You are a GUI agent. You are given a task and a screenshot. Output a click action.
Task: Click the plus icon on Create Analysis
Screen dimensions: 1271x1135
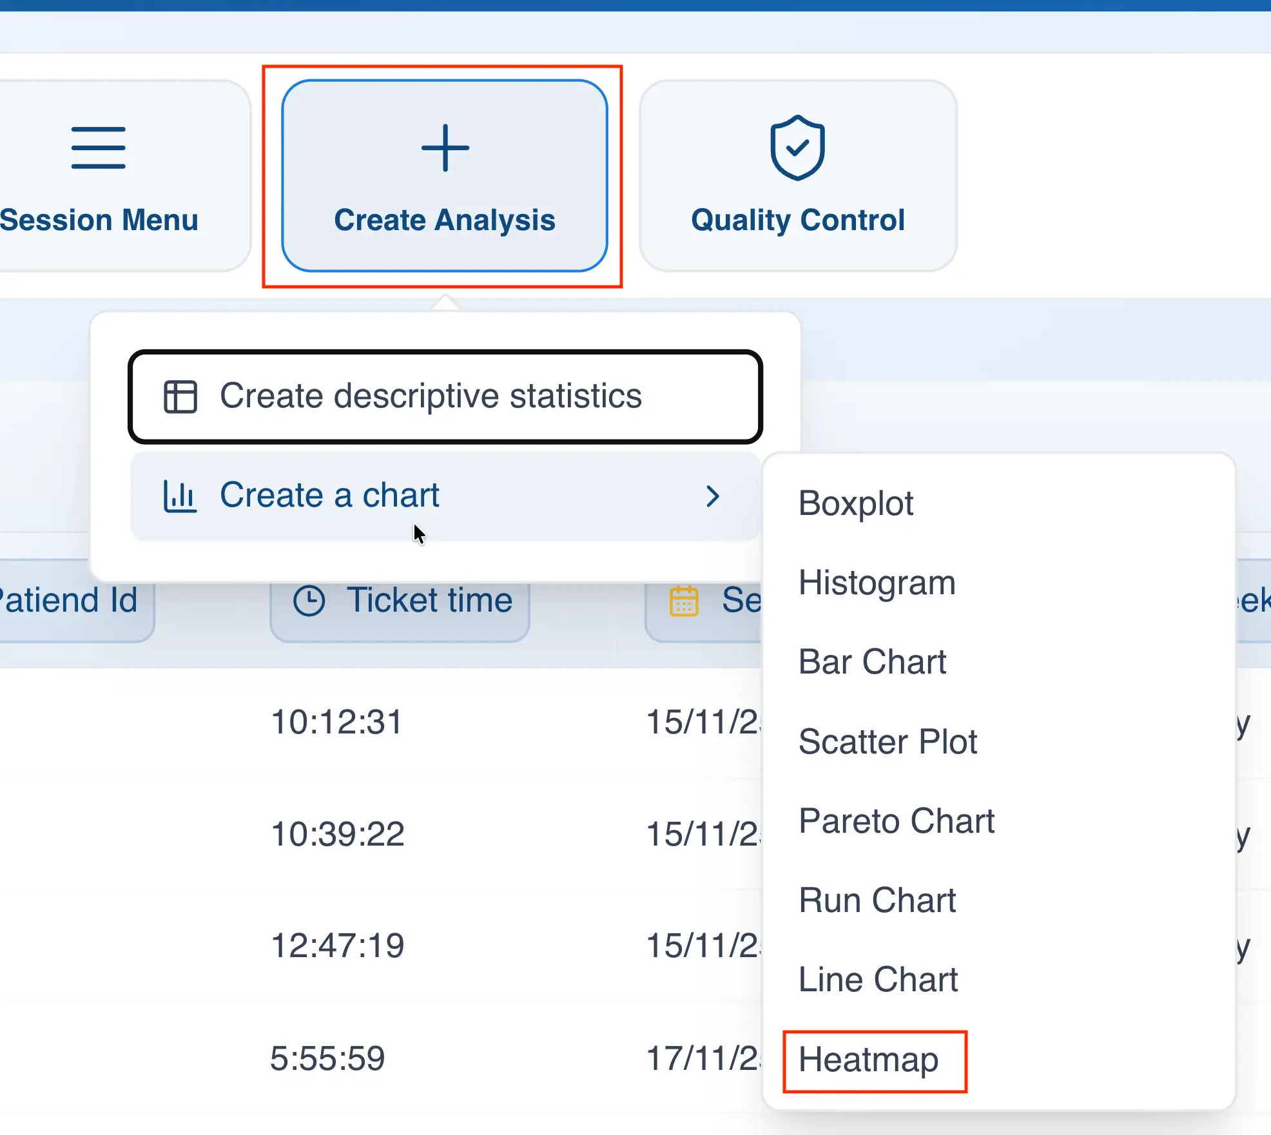445,147
